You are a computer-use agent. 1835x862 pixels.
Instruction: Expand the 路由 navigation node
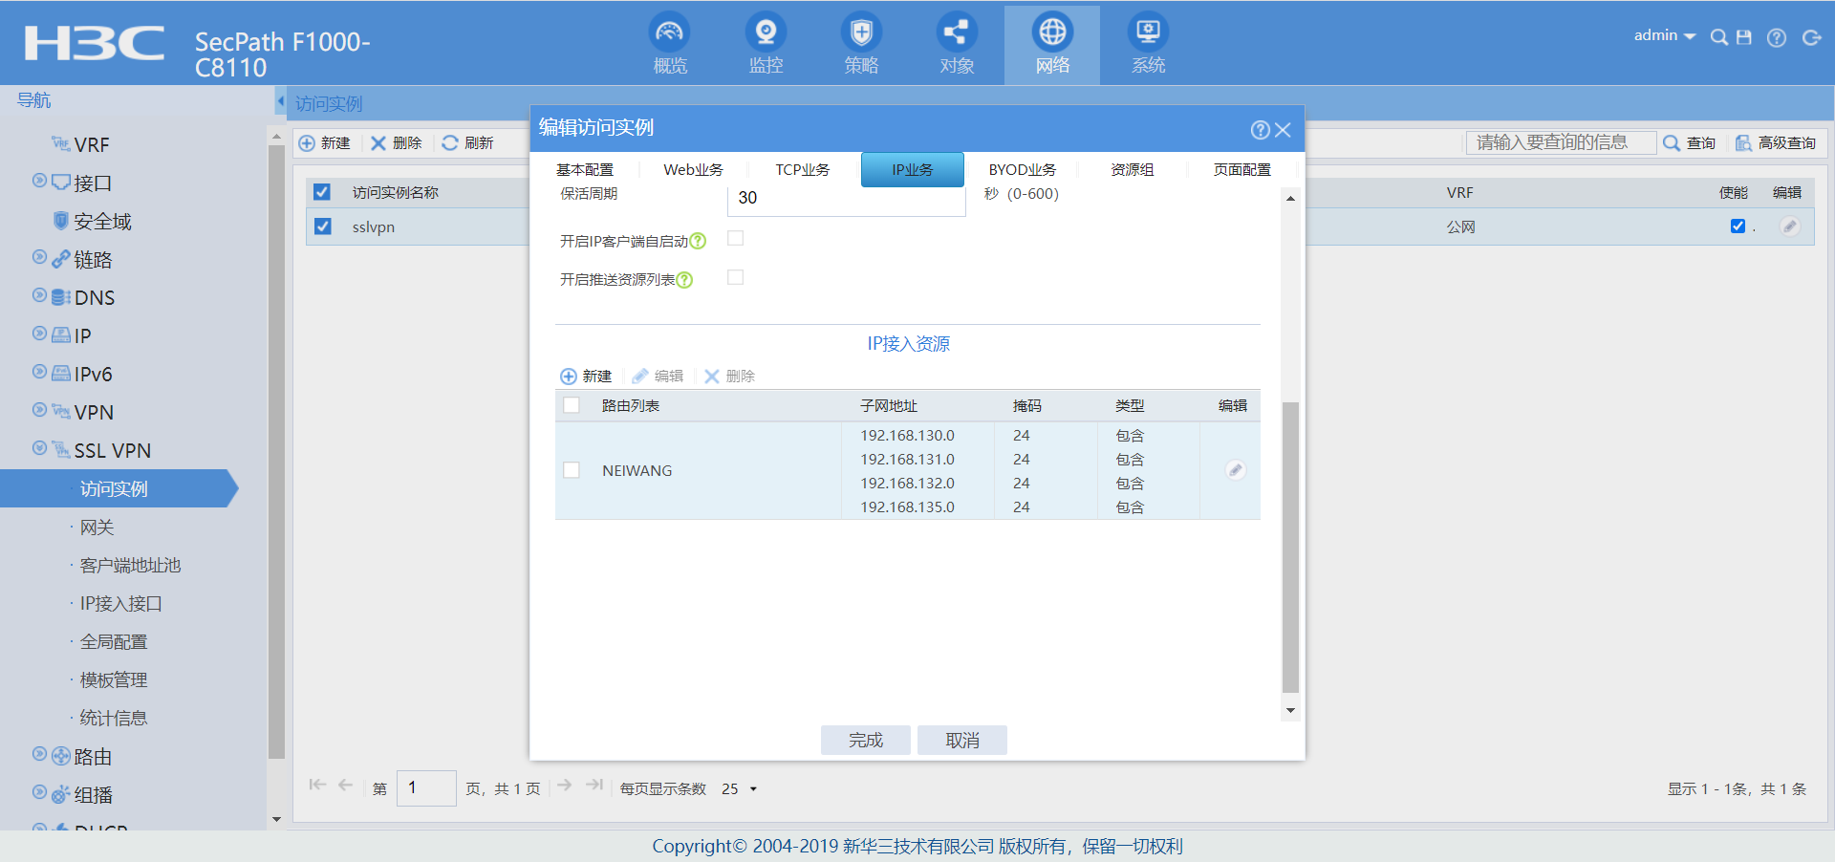39,755
